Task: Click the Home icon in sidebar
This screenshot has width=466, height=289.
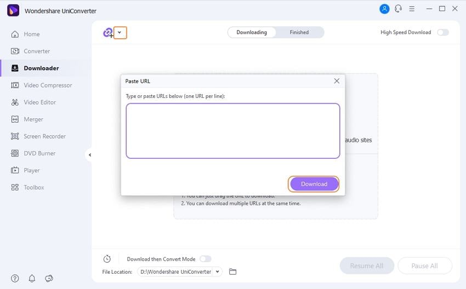Action: tap(15, 34)
